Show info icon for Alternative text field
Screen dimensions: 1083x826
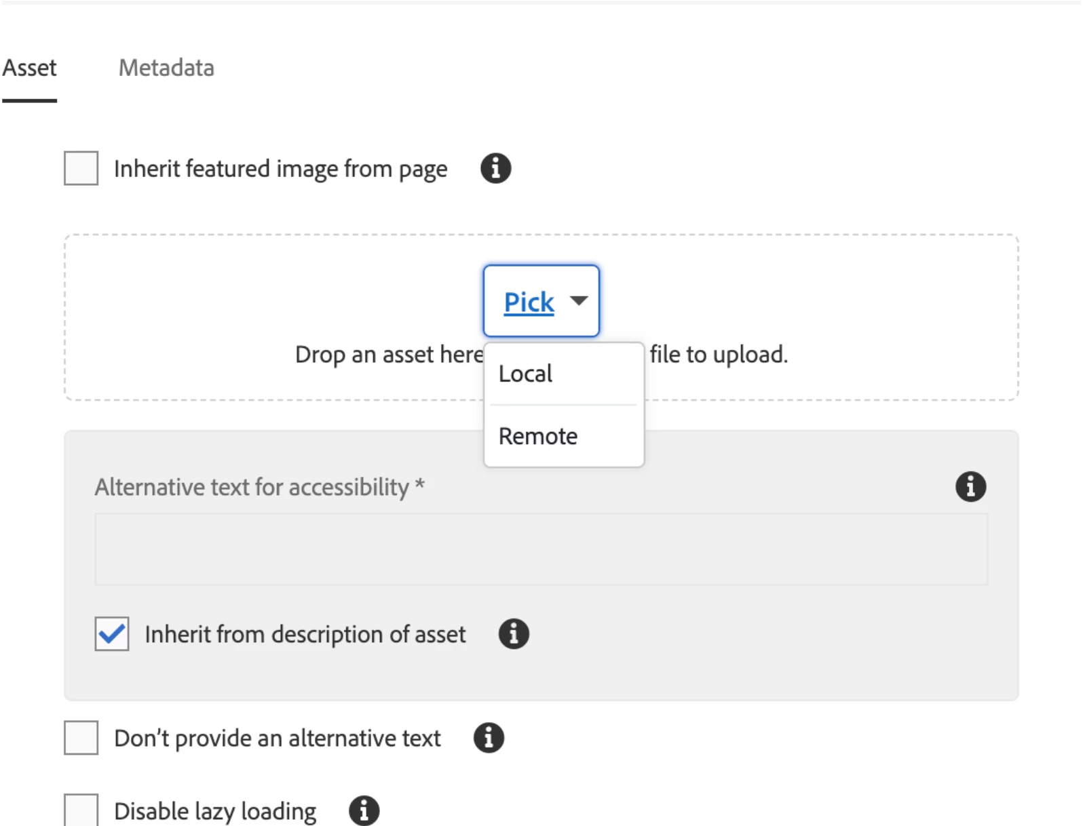[x=970, y=486]
